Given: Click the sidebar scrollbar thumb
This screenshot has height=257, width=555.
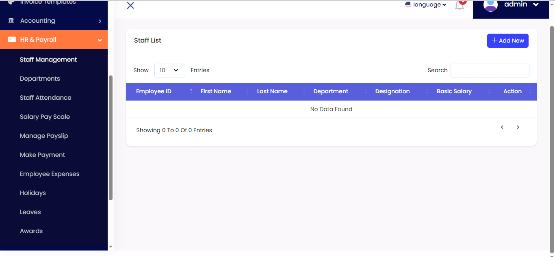Looking at the screenshot, I should click(x=111, y=138).
